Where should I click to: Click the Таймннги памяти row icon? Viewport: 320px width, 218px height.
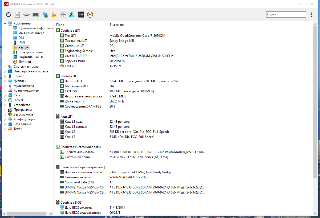[x=62, y=177]
